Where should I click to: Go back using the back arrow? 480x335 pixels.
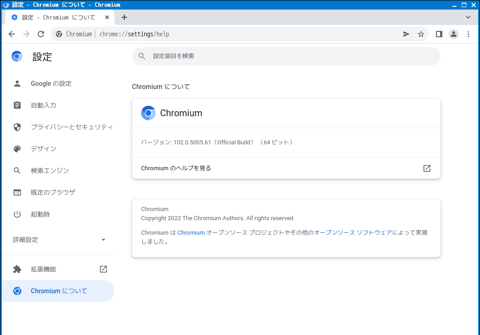click(x=12, y=34)
